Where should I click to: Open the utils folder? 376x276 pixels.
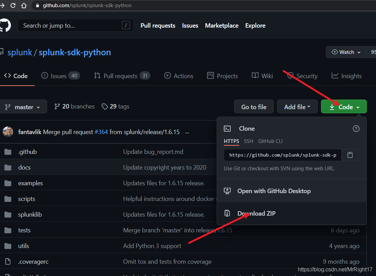pyautogui.click(x=24, y=246)
